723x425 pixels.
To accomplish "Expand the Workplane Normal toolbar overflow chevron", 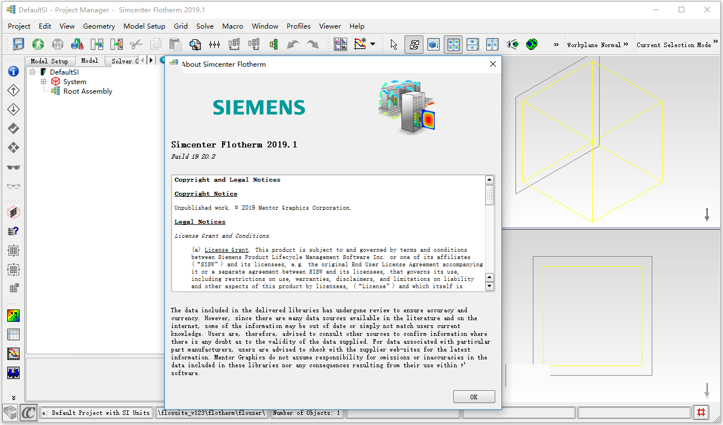I will tap(626, 44).
